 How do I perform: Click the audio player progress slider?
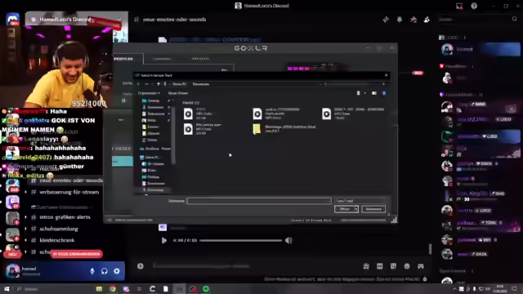pos(240,240)
